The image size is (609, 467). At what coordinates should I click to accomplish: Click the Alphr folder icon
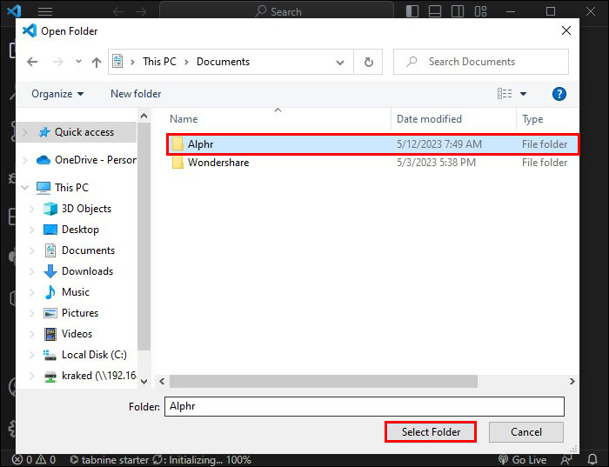pyautogui.click(x=177, y=144)
